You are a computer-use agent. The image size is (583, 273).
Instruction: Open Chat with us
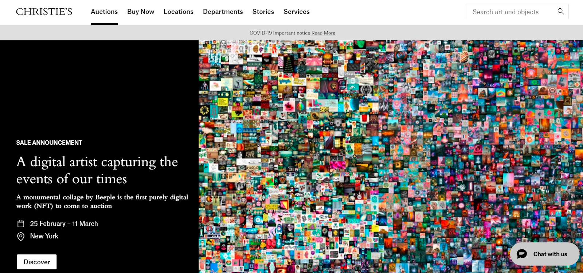pos(545,254)
